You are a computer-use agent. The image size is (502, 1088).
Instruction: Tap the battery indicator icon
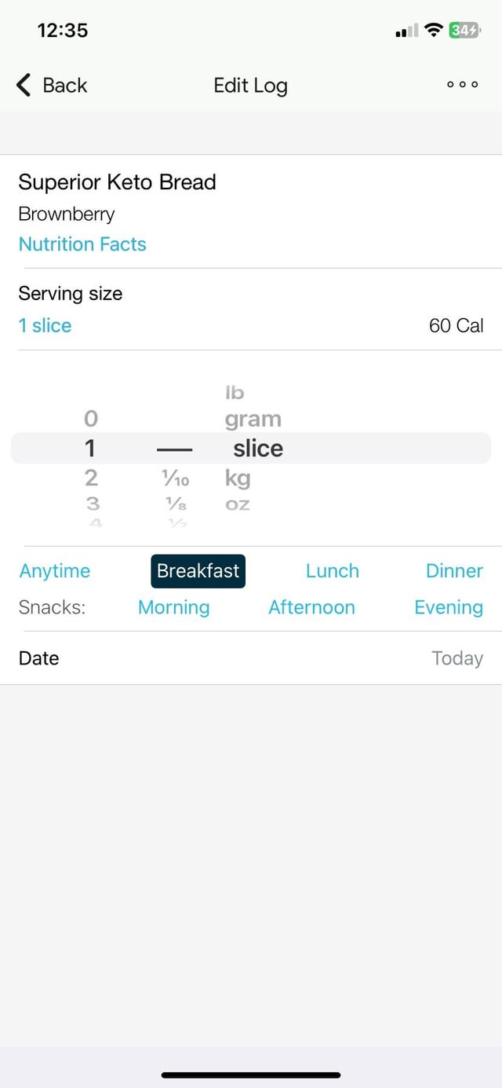464,31
